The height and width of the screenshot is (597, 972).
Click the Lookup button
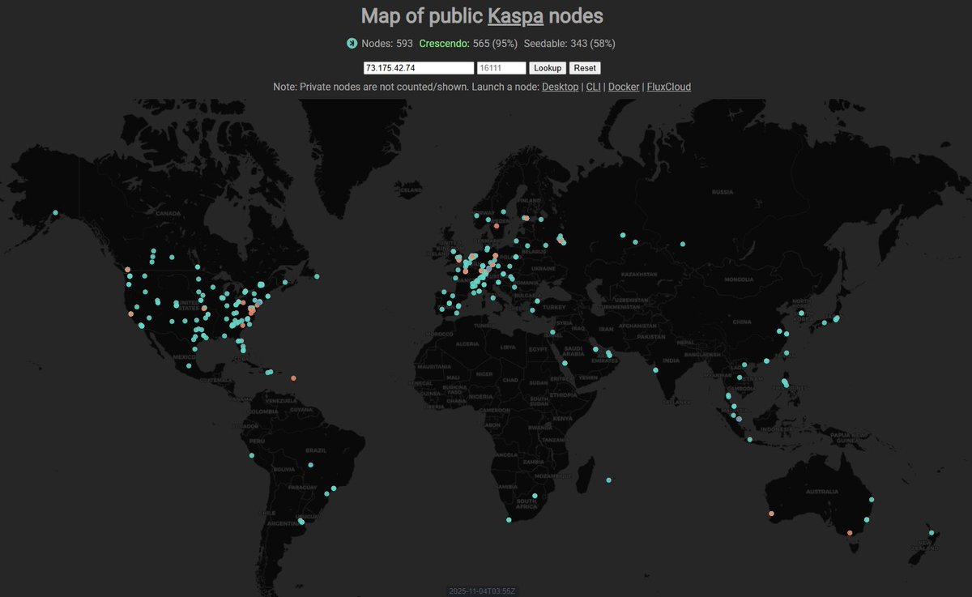pyautogui.click(x=548, y=68)
